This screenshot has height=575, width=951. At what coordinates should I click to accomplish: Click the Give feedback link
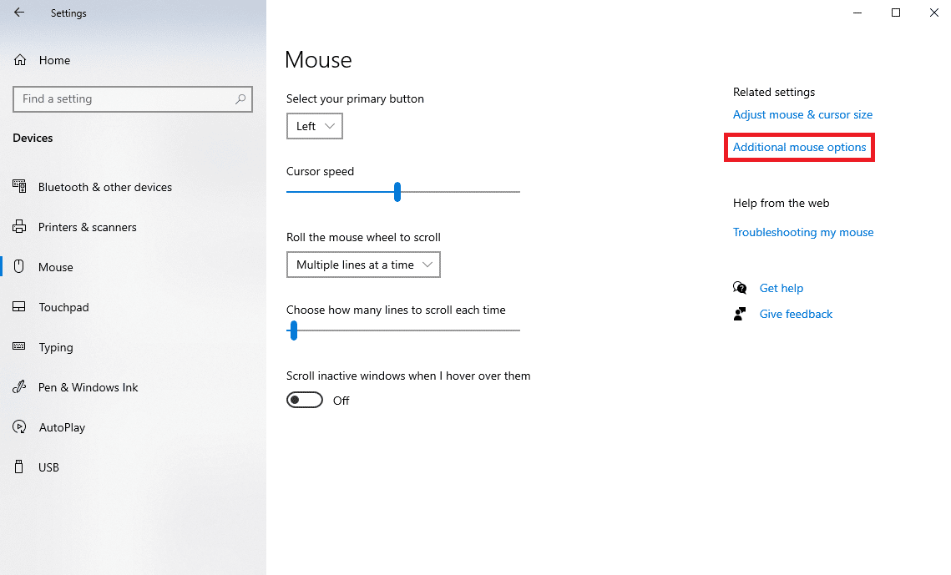coord(796,314)
